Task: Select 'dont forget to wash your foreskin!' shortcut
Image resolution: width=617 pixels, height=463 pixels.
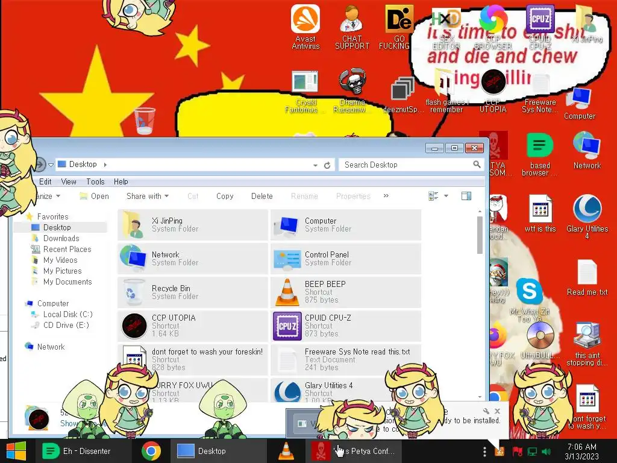Action: 193,359
